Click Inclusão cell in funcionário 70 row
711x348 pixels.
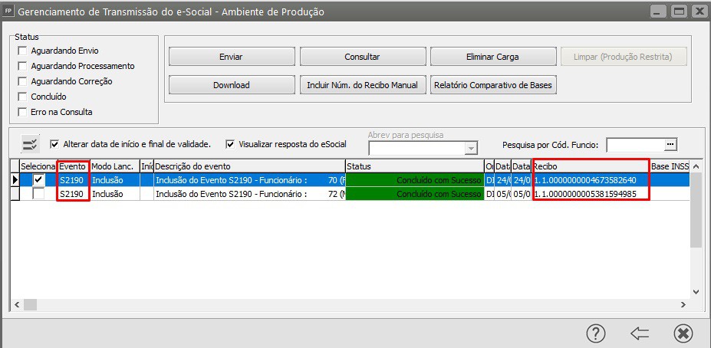point(115,180)
